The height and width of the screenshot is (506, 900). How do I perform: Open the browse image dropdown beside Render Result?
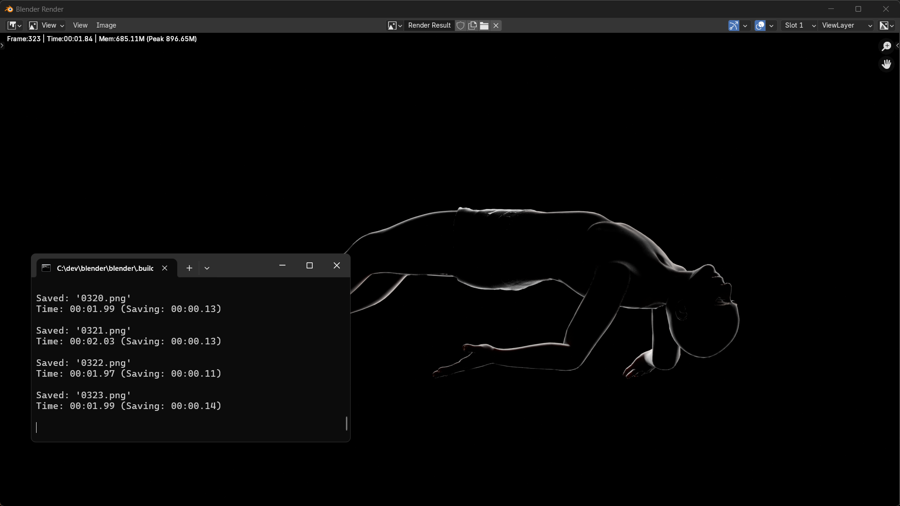click(x=394, y=25)
